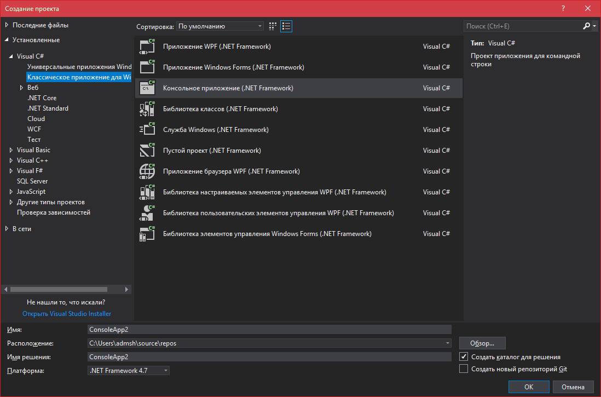Click the Windows Service template icon

pyautogui.click(x=147, y=130)
